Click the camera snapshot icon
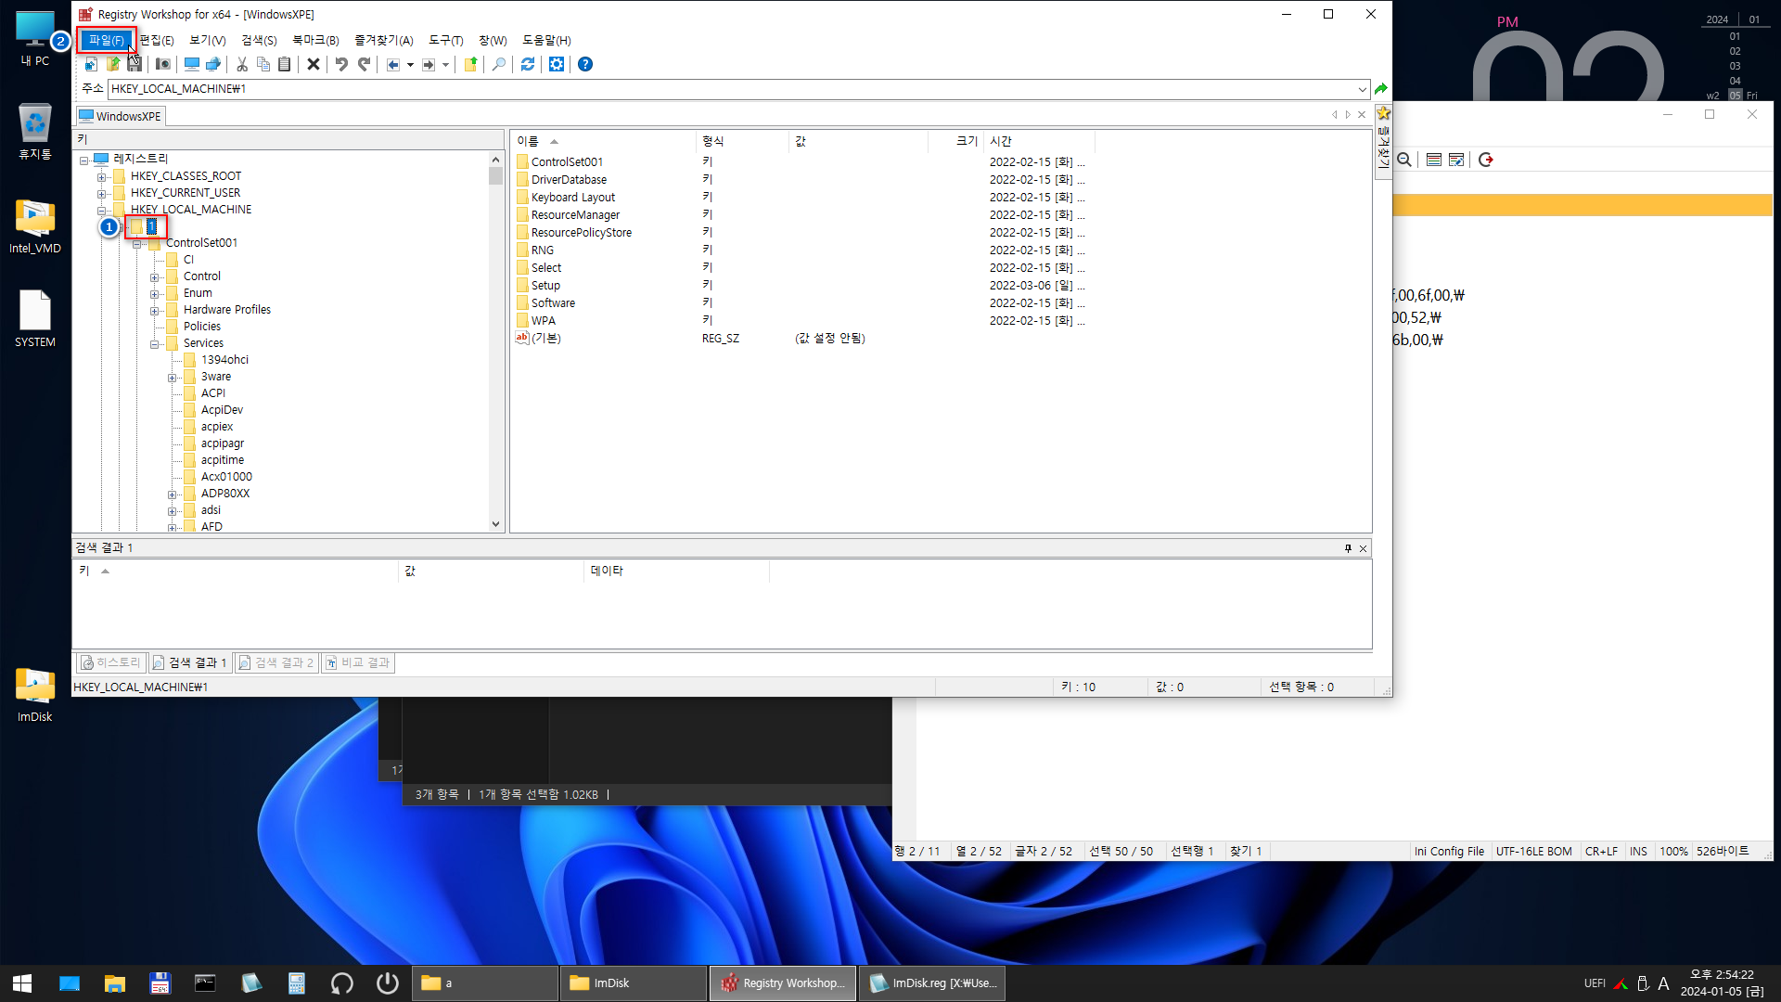Viewport: 1781px width, 1002px height. (x=163, y=64)
